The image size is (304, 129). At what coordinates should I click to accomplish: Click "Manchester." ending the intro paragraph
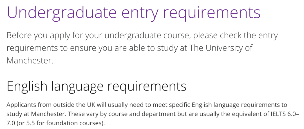click(30, 60)
